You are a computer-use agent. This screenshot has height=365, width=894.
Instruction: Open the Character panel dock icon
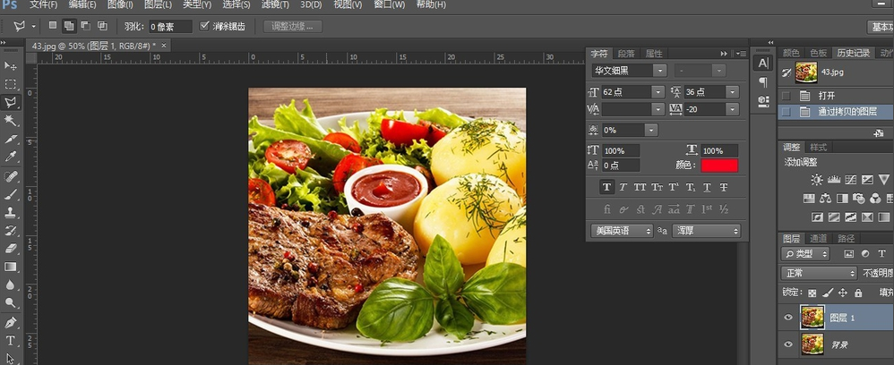(x=763, y=64)
